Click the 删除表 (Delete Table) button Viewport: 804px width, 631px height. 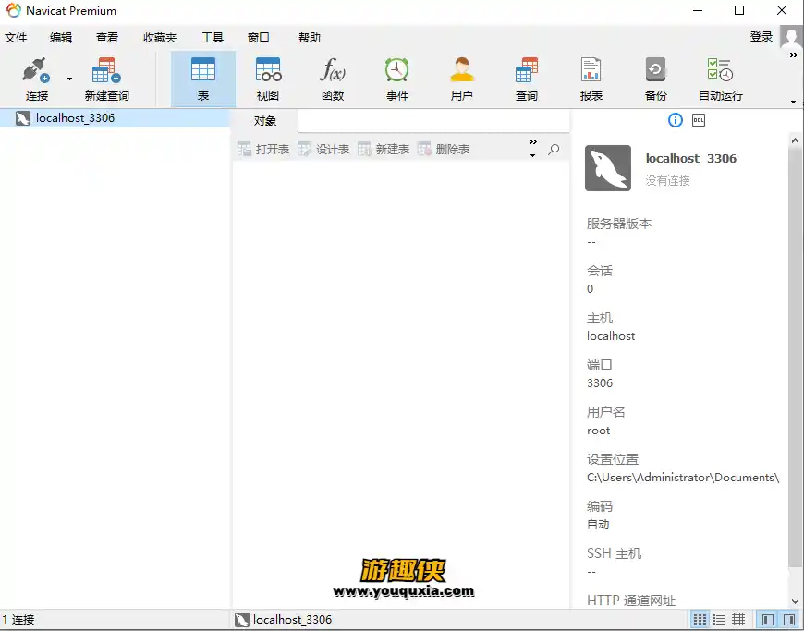[x=444, y=149]
